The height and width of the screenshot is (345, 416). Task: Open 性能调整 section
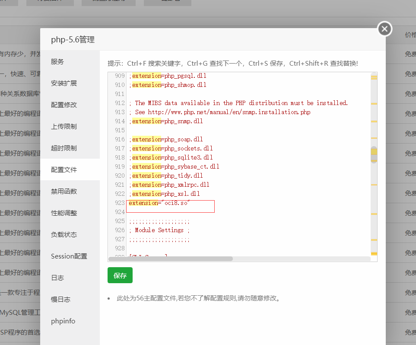[70, 213]
